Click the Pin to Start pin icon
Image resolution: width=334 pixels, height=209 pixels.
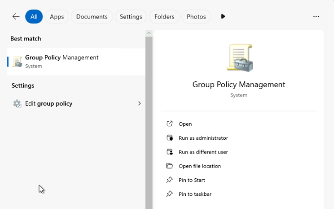(x=169, y=180)
